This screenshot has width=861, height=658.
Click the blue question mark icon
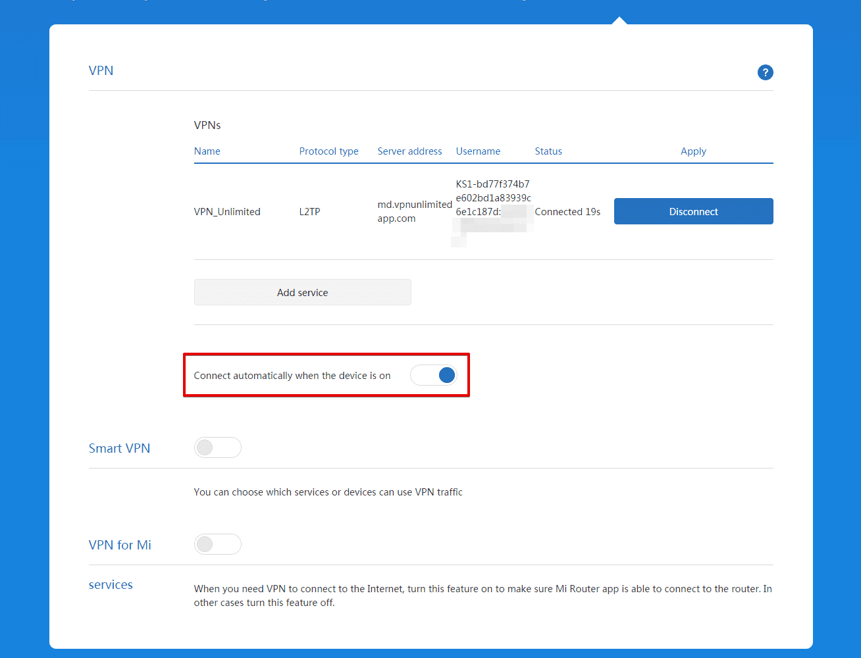click(765, 72)
